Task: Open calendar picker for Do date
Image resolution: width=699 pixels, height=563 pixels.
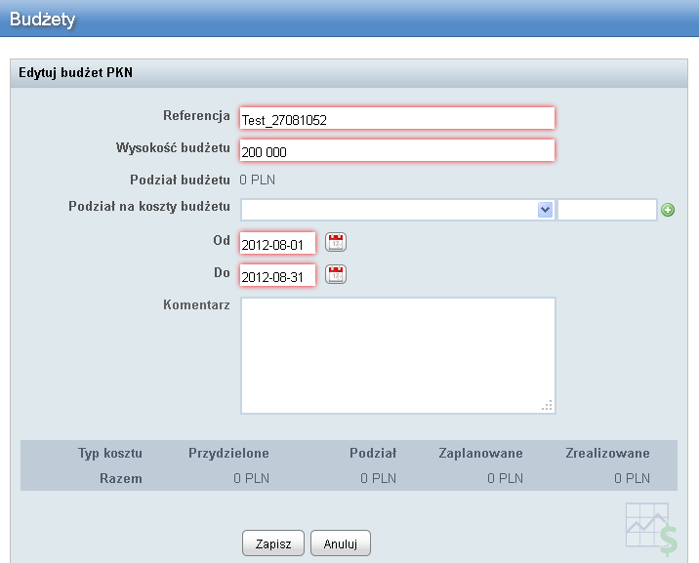Action: 336,274
